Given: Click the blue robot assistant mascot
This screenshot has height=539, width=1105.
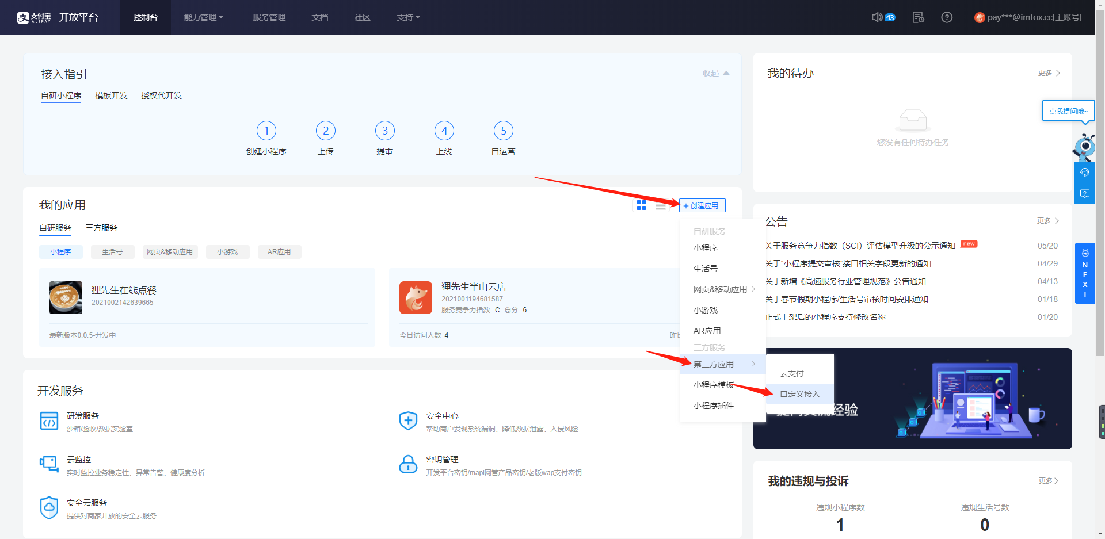Looking at the screenshot, I should (x=1084, y=148).
